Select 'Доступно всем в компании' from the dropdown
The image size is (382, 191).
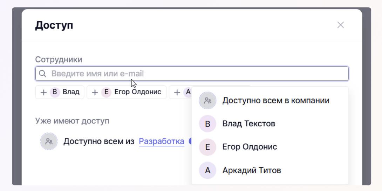pos(276,101)
